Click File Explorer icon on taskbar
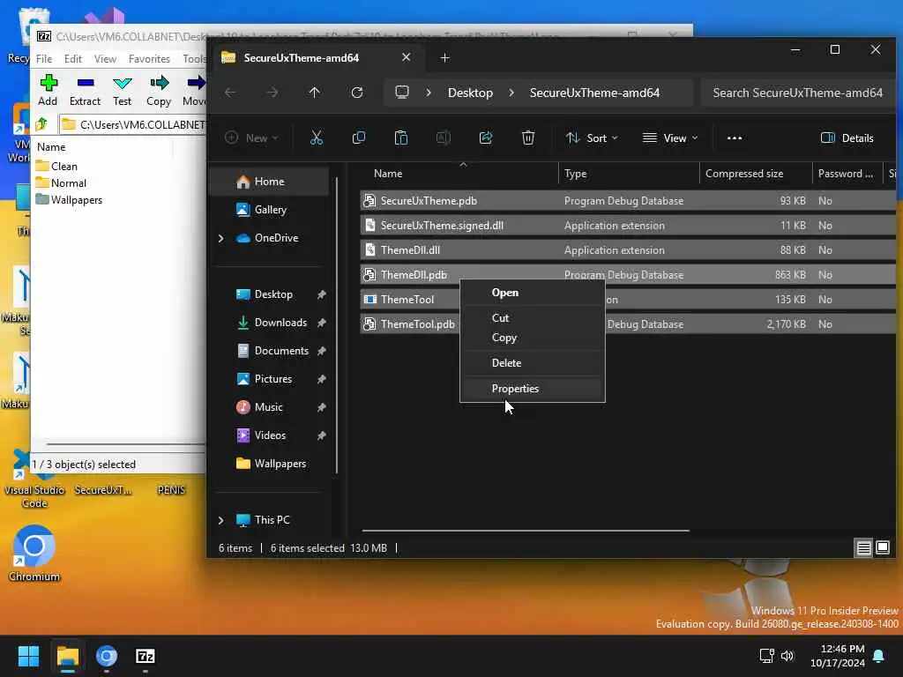Screen dimensions: 903x677 pyautogui.click(x=67, y=656)
